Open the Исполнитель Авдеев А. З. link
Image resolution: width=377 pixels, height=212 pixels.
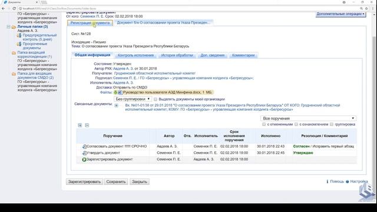click(123, 82)
